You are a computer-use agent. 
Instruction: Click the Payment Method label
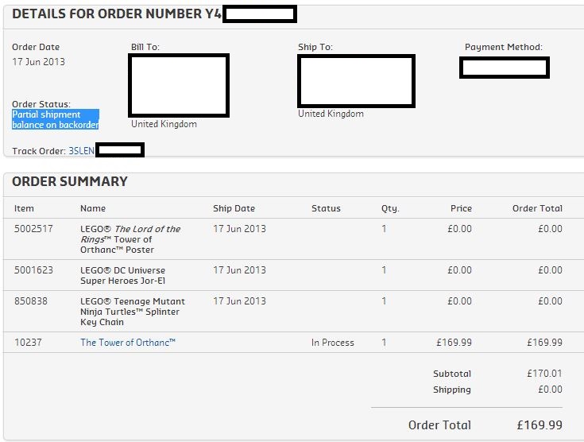click(503, 48)
